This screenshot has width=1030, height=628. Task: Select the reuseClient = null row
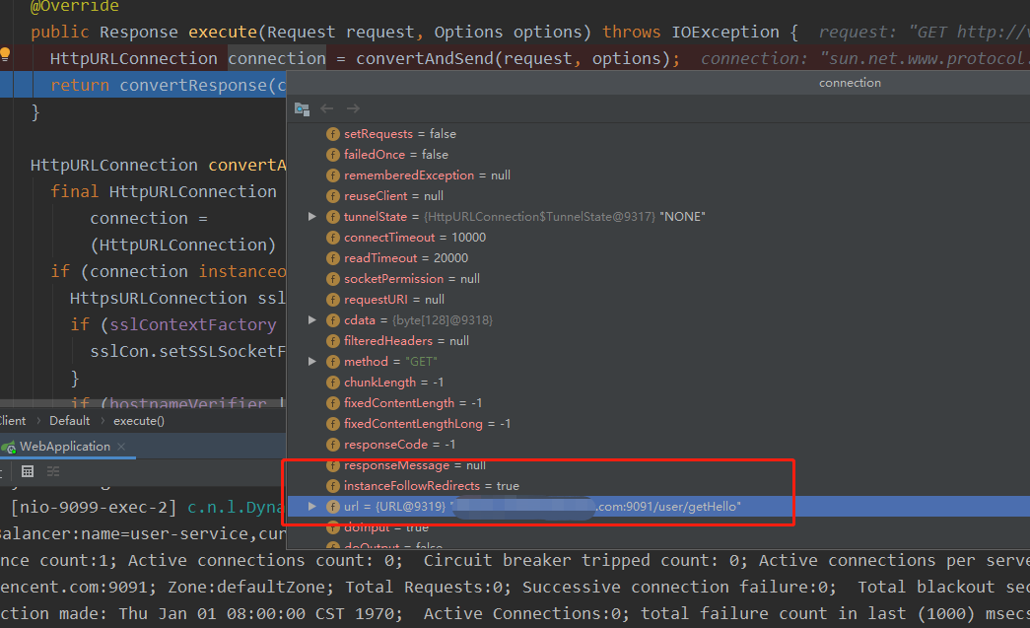pos(657,196)
